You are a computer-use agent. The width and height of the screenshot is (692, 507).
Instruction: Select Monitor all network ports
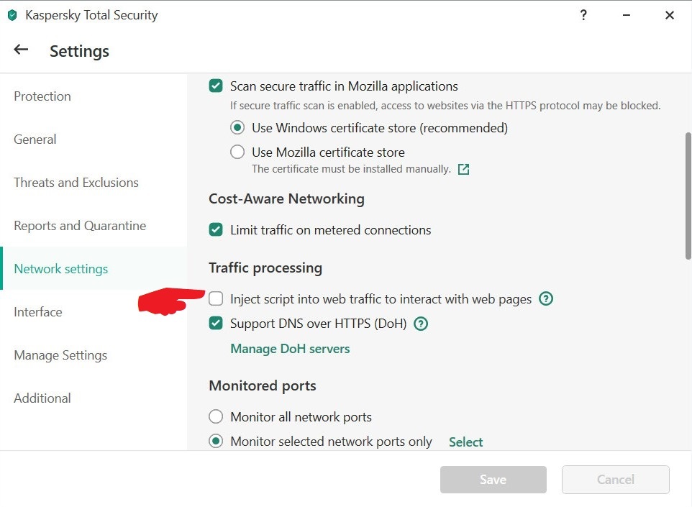point(216,417)
